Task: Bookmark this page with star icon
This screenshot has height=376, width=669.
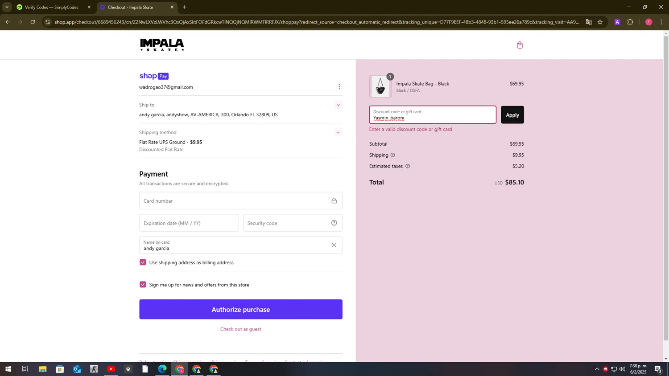Action: 600,22
